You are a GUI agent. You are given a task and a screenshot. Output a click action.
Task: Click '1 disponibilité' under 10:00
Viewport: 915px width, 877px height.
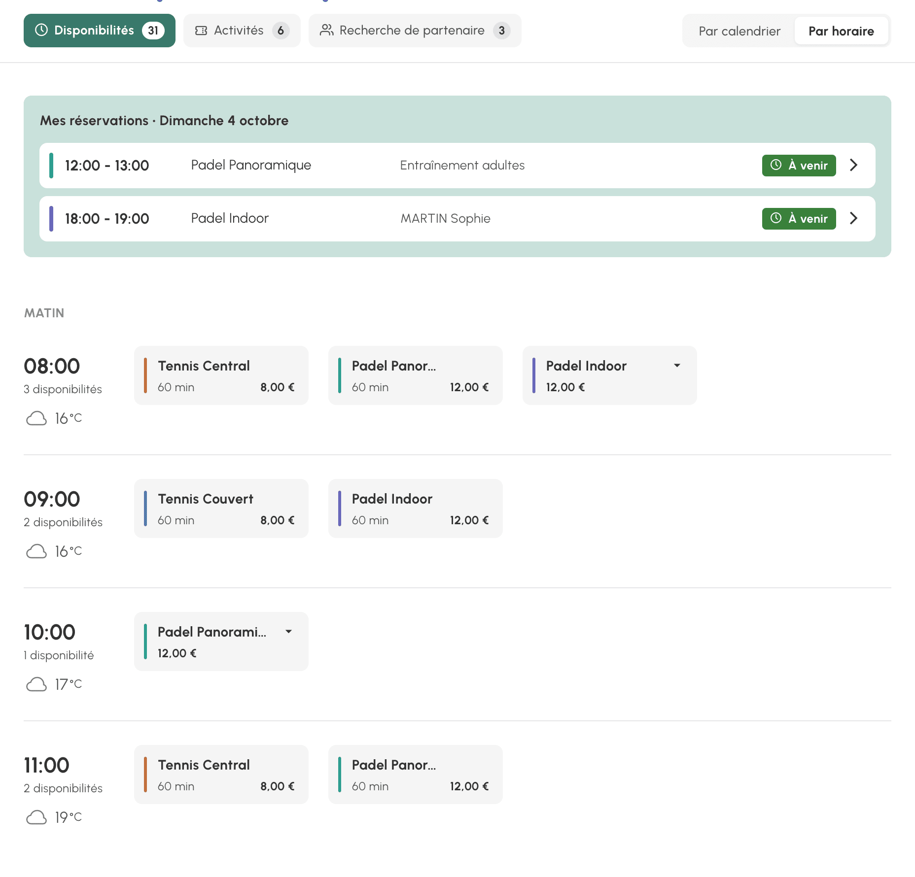click(x=59, y=655)
